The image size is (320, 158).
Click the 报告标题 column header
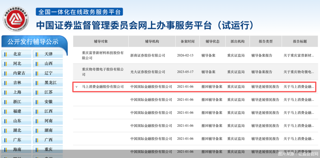point(300,41)
